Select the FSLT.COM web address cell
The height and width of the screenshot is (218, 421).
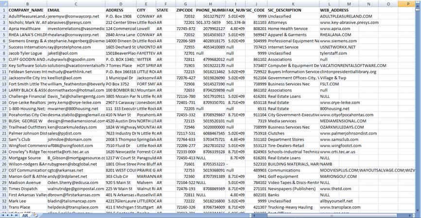click(329, 84)
